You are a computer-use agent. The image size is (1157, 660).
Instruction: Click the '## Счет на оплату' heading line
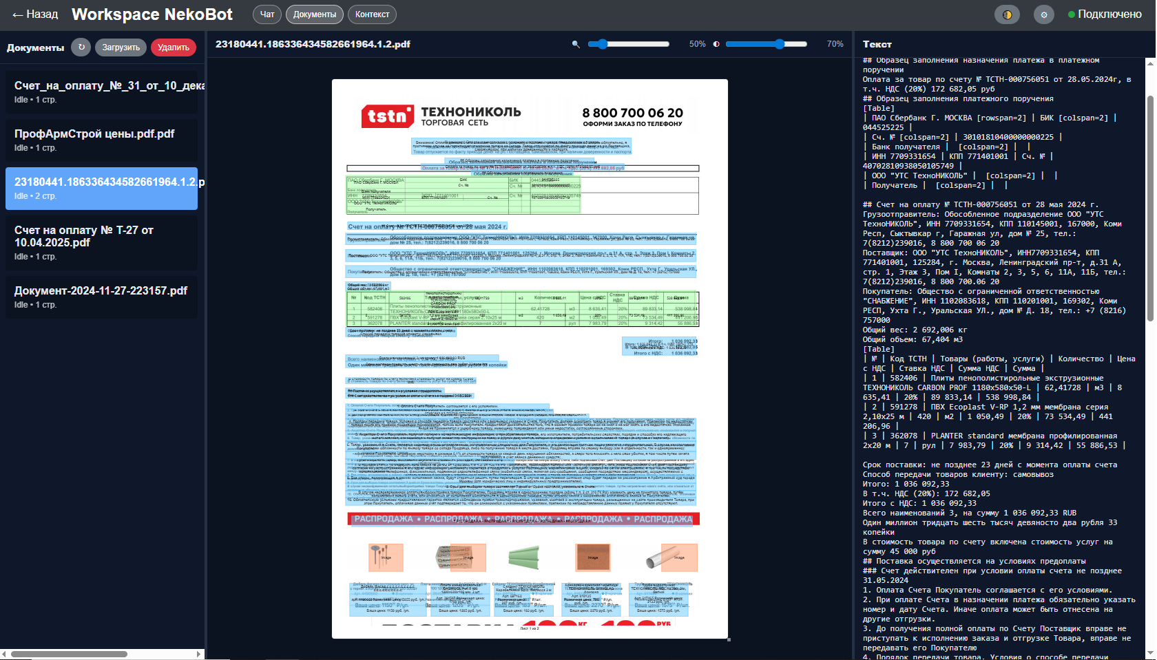coord(981,204)
